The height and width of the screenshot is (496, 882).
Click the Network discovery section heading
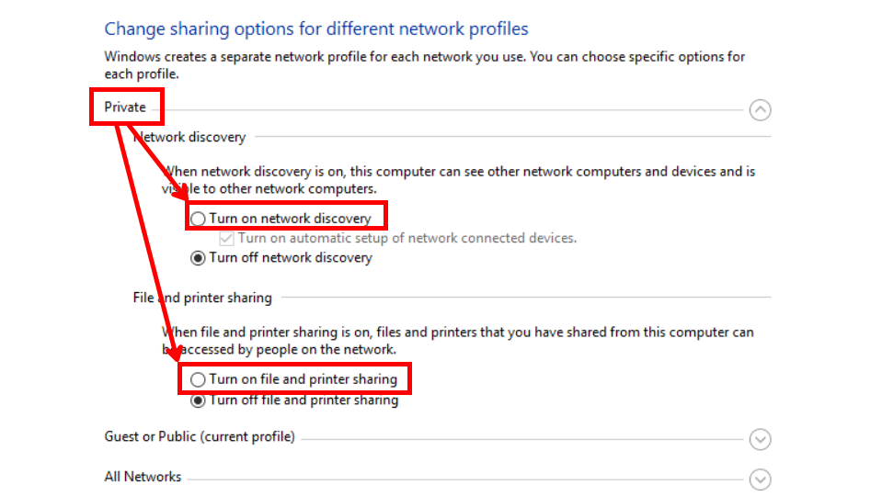(189, 137)
